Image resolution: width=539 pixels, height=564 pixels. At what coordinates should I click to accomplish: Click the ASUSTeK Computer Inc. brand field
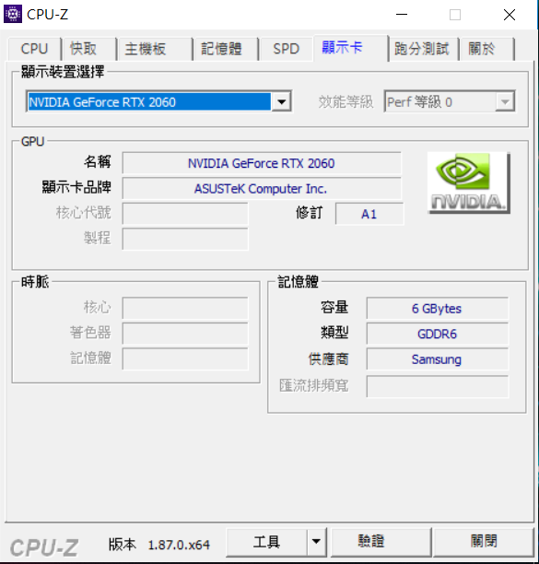click(x=262, y=189)
